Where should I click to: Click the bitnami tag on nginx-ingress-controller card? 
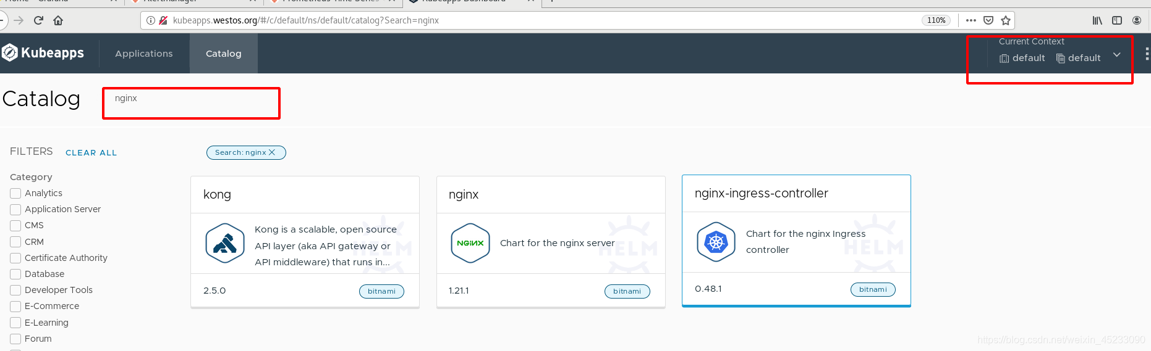[873, 289]
